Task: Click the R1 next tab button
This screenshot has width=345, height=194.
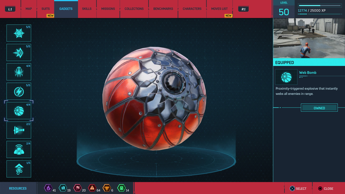Action: tap(243, 9)
